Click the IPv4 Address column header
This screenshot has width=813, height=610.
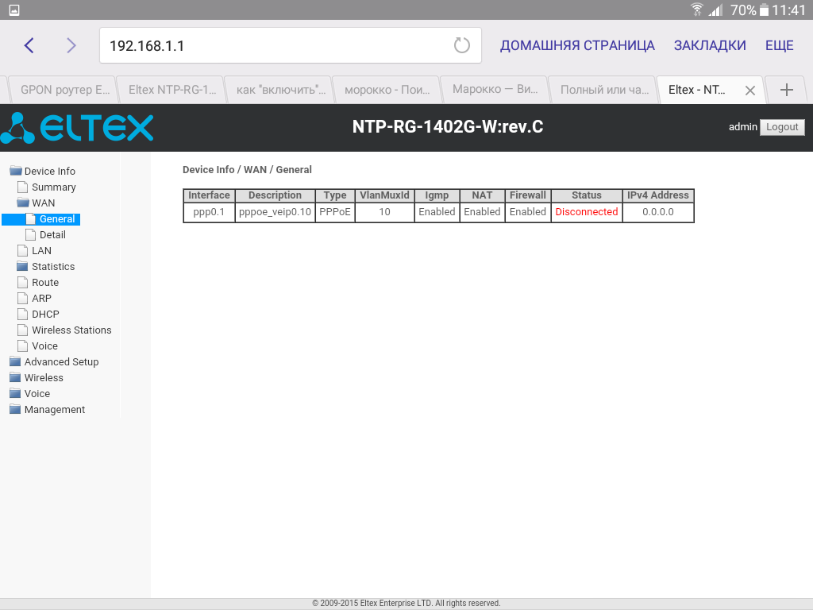pyautogui.click(x=658, y=195)
